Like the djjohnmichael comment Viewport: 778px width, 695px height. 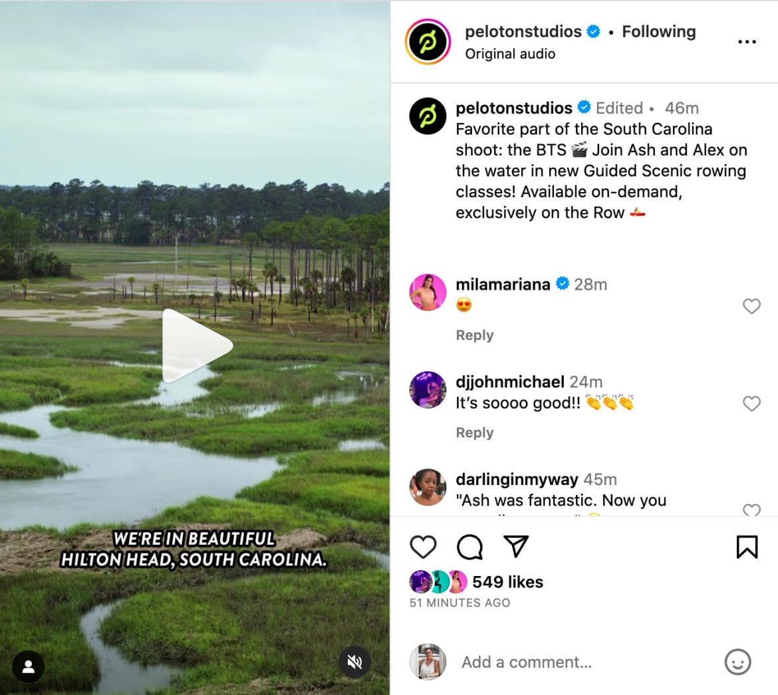click(x=751, y=403)
